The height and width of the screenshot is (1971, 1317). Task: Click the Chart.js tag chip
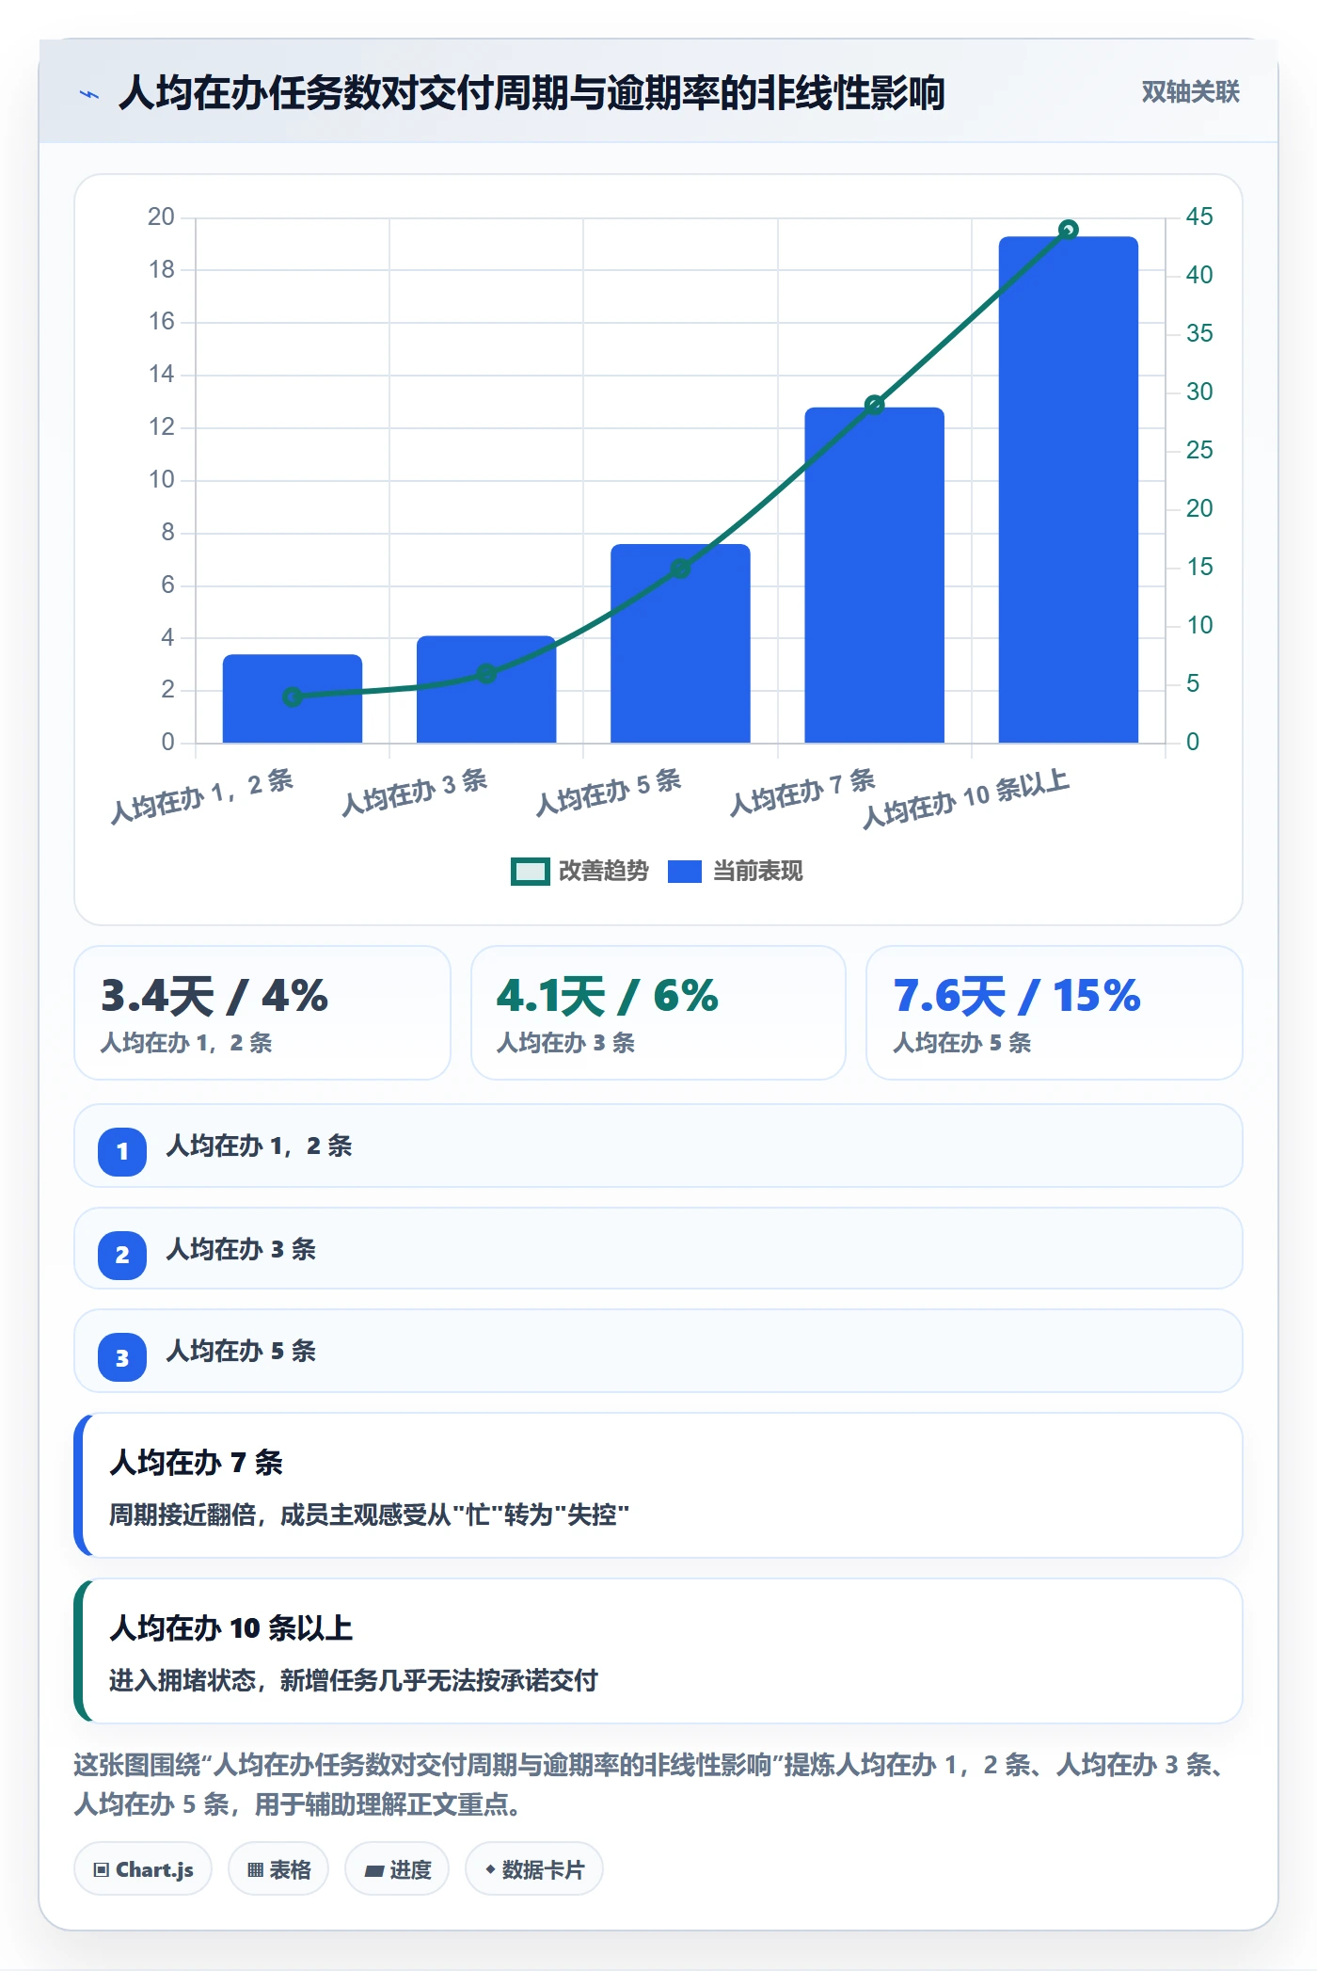coord(143,1869)
